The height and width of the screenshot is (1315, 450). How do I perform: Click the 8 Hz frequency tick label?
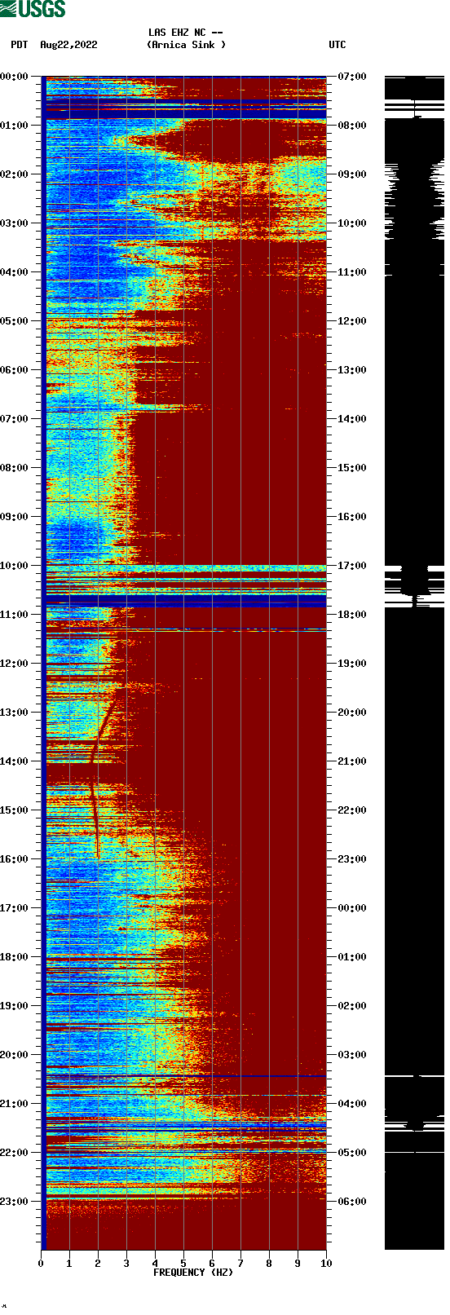269,1264
